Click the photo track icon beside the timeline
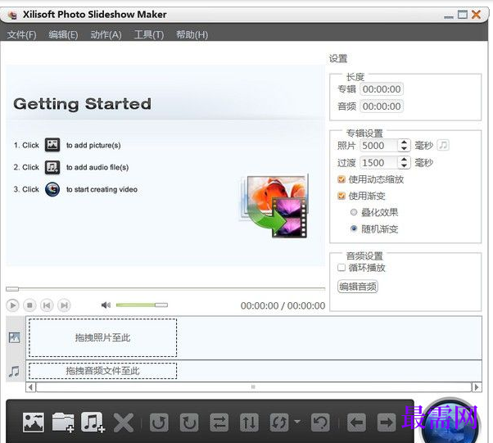 pyautogui.click(x=14, y=337)
